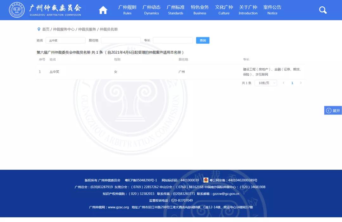Click the www.gzac.org footer link
Screen dimensions: 342x222
pos(118,207)
